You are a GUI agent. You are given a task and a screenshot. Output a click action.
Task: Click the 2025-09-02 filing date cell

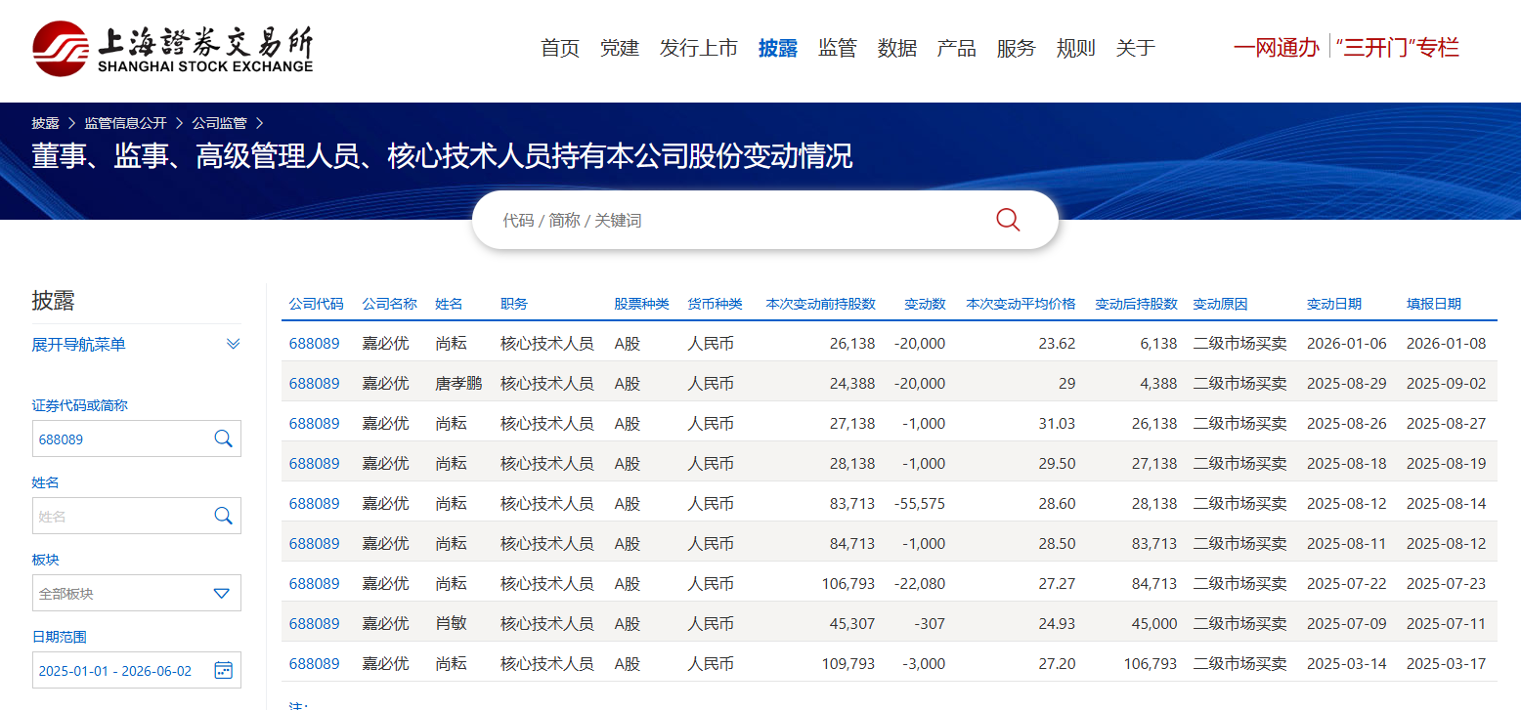pos(1446,383)
